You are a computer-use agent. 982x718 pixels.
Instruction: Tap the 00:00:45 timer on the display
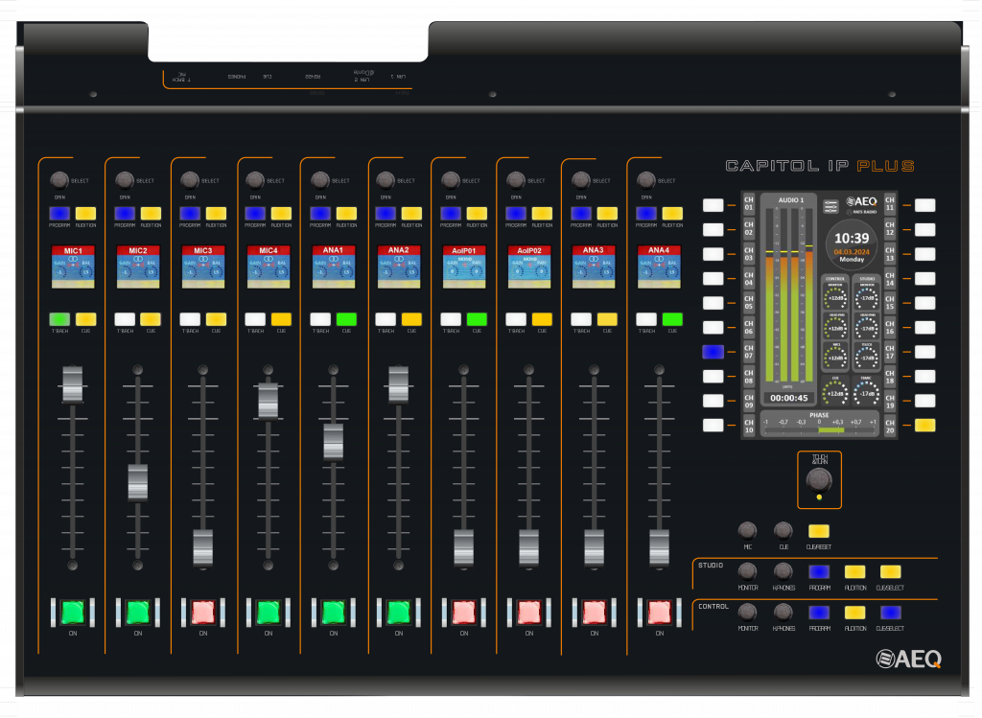coord(788,397)
